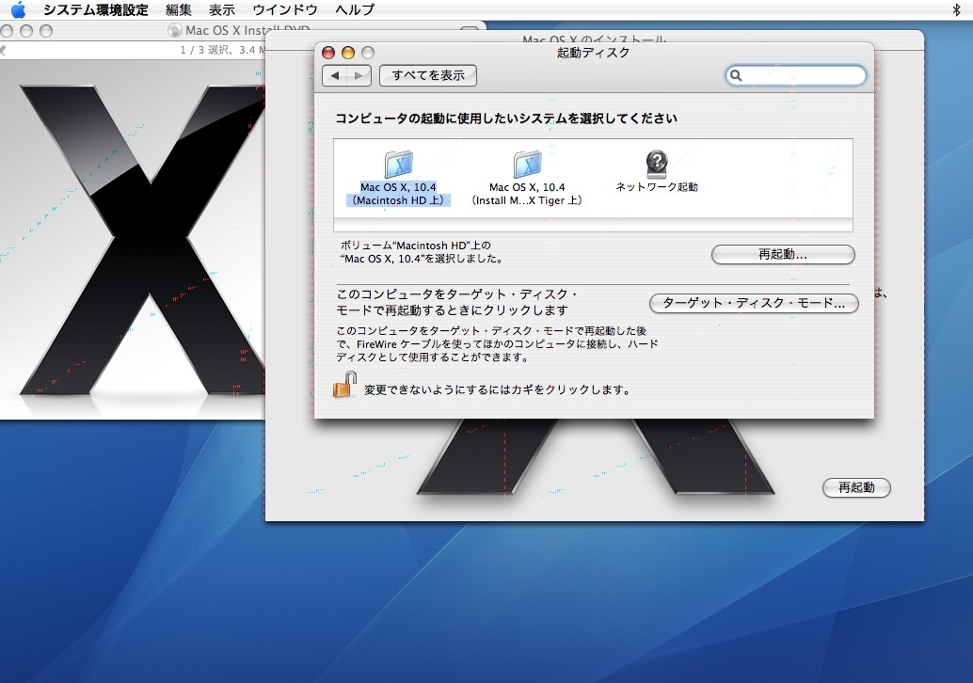The width and height of the screenshot is (973, 683).
Task: Click the ターゲット・ディスク・モード... button
Action: (x=754, y=304)
